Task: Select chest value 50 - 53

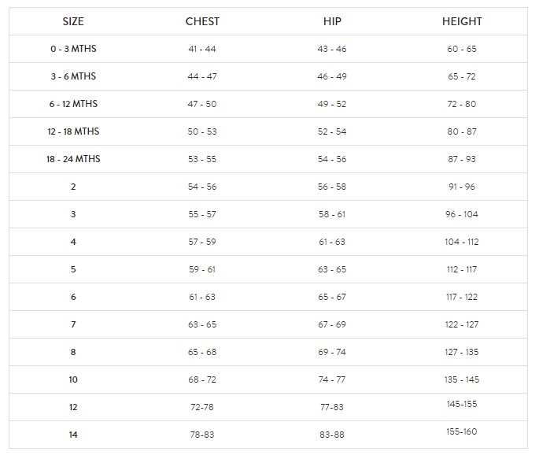Action: (202, 131)
